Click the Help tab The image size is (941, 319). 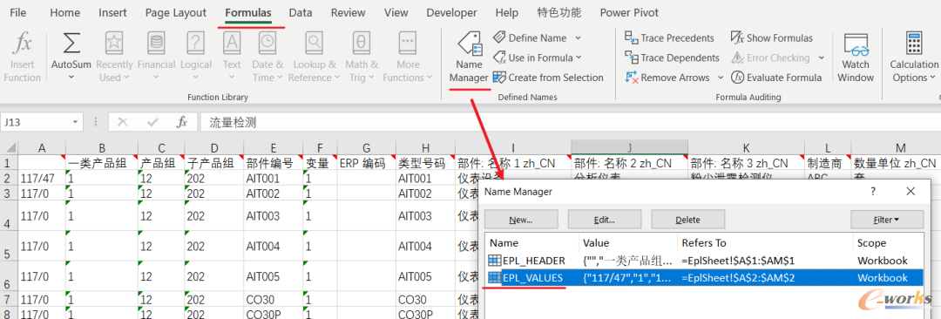pos(507,12)
